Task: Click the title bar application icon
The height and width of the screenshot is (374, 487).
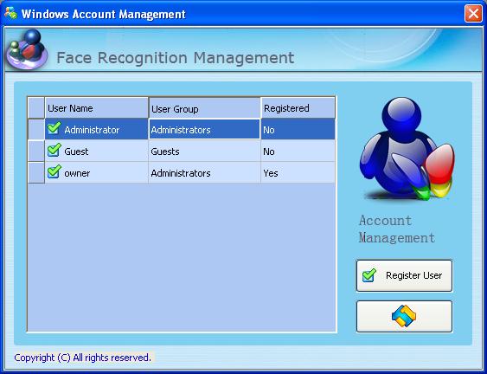Action: 11,13
